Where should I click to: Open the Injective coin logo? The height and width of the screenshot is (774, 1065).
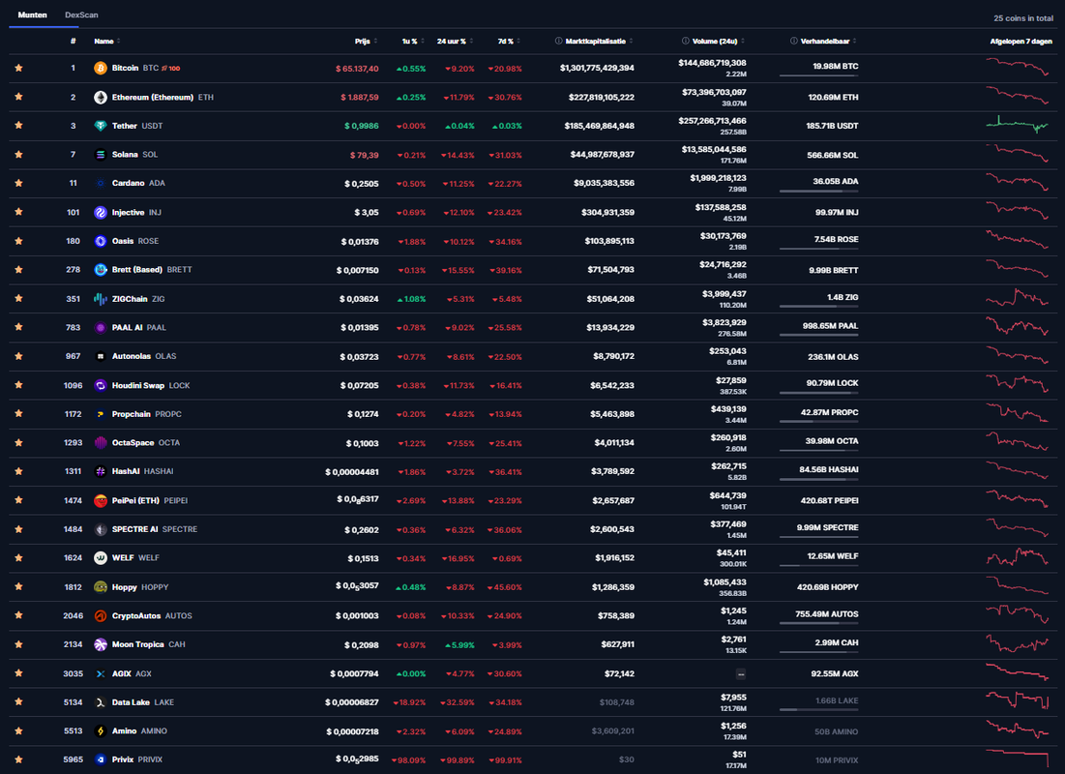(101, 212)
